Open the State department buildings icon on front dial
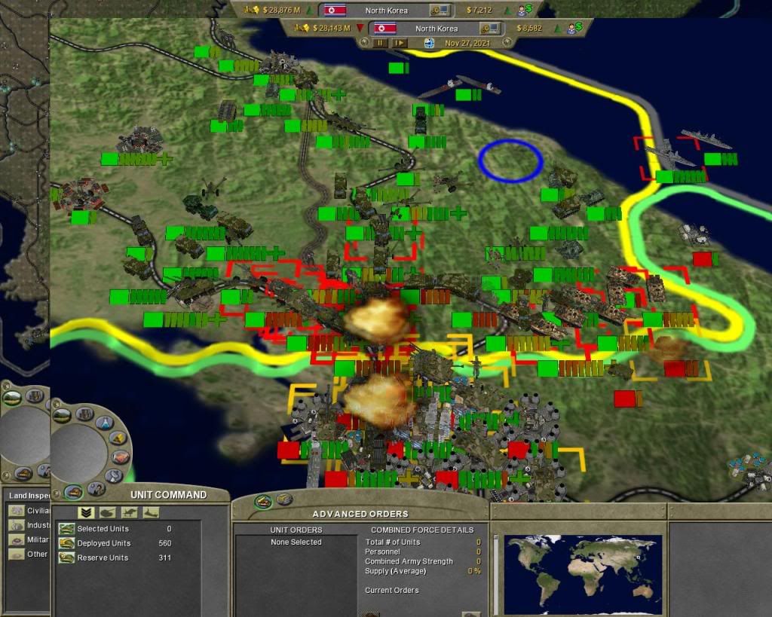 click(x=84, y=413)
